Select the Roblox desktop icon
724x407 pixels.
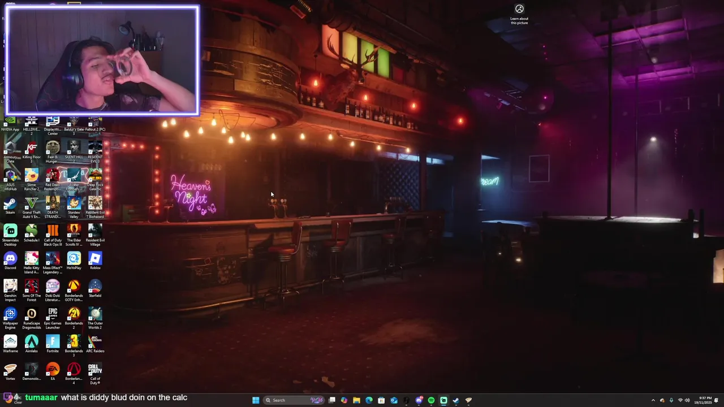(95, 261)
